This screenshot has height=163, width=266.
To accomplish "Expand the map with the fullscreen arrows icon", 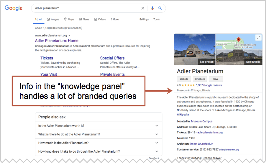I will (x=258, y=38).
